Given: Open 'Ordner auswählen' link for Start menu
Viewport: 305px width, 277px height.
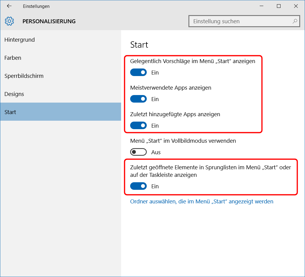Looking at the screenshot, I should (x=201, y=201).
